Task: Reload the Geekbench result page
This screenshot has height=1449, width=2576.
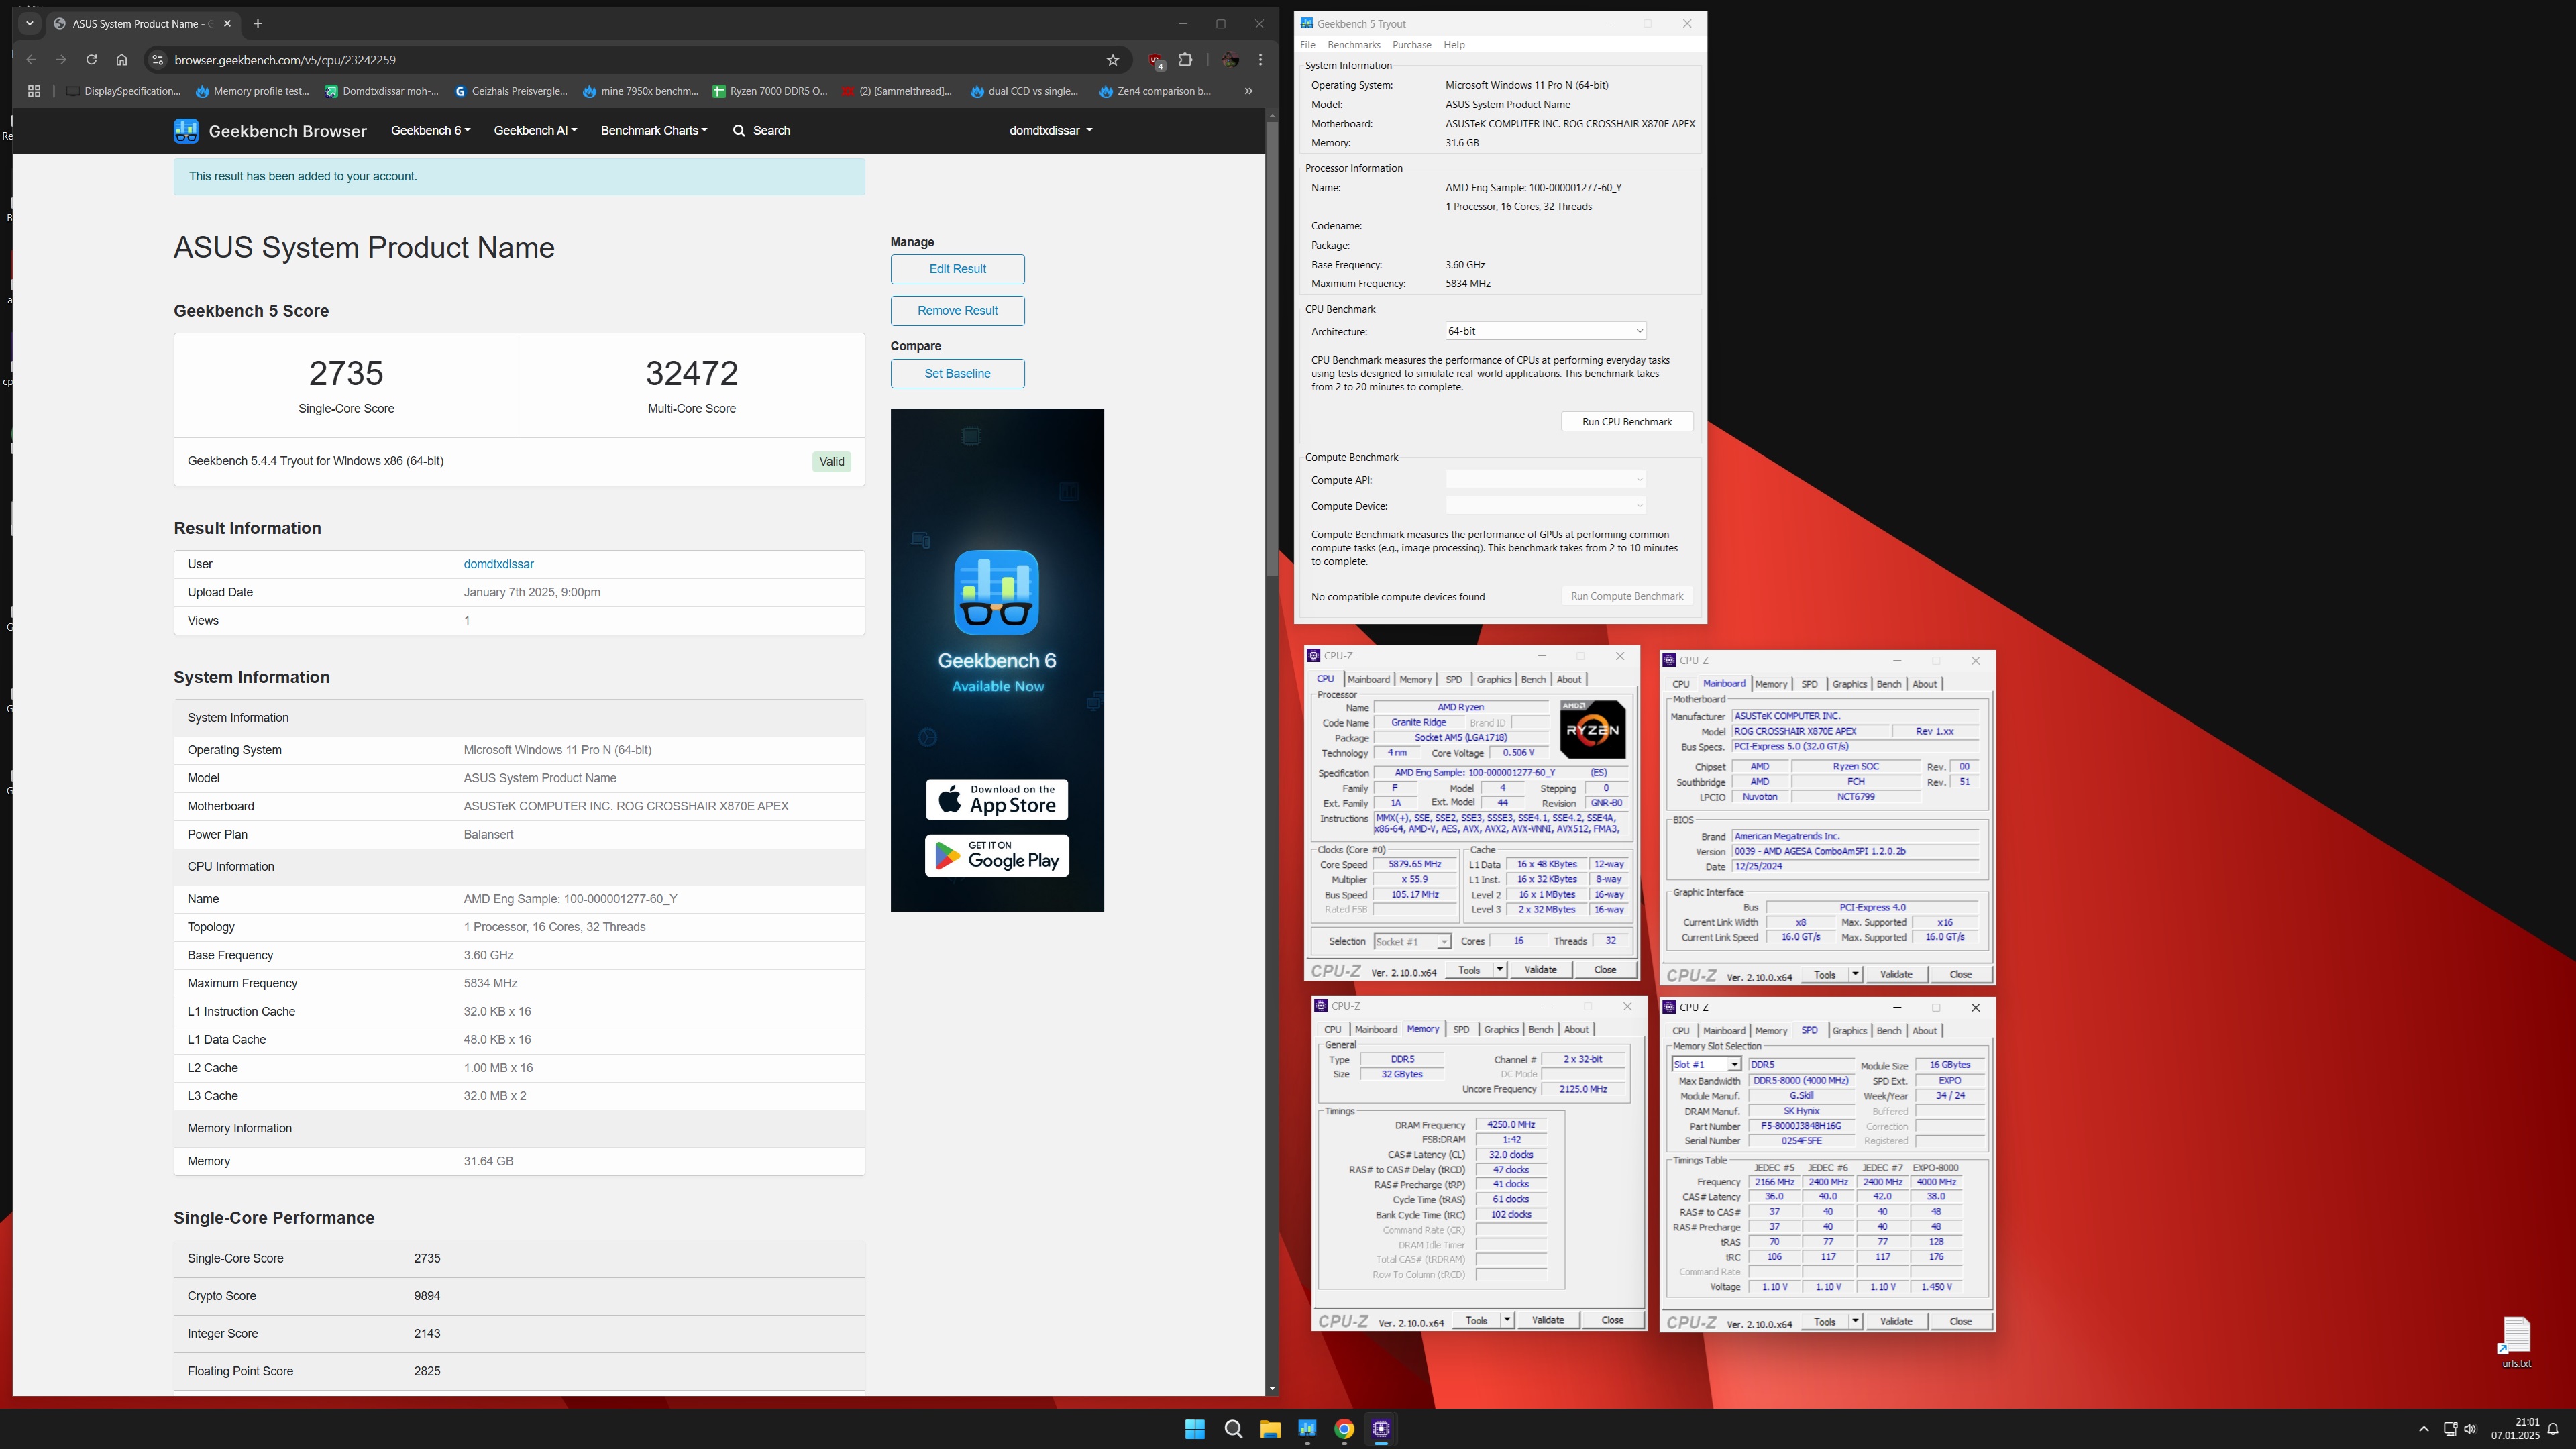Action: pyautogui.click(x=91, y=60)
